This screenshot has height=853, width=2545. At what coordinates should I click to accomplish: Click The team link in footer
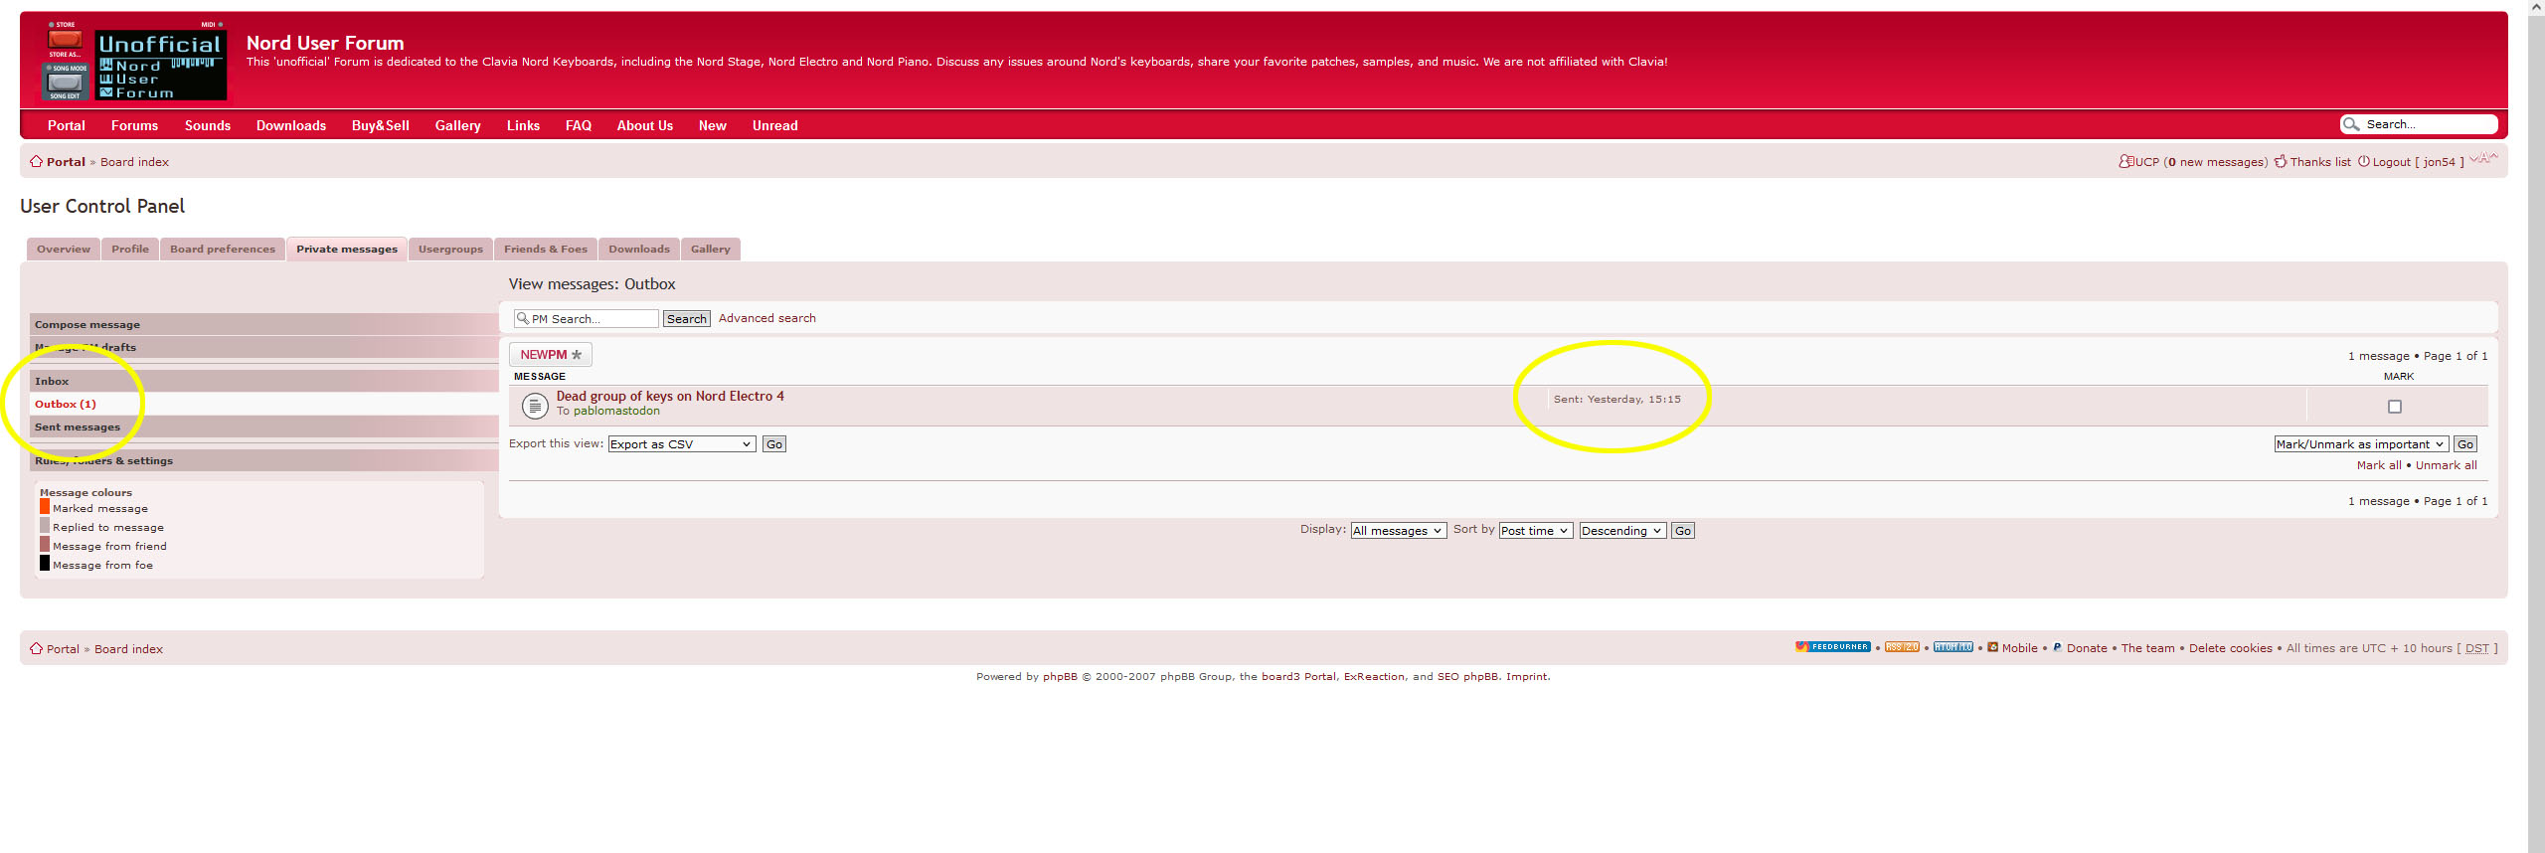2148,648
